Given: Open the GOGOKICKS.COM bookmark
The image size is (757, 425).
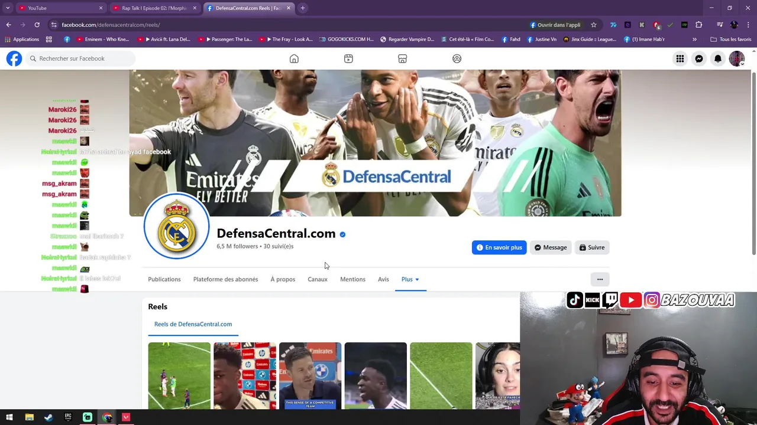Looking at the screenshot, I should pos(346,40).
